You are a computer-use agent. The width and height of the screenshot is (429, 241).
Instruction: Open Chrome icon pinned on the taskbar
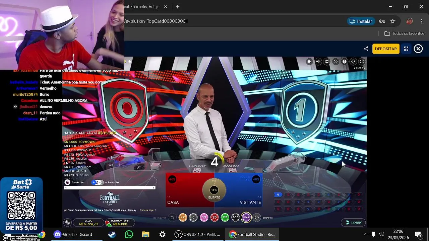point(42,234)
